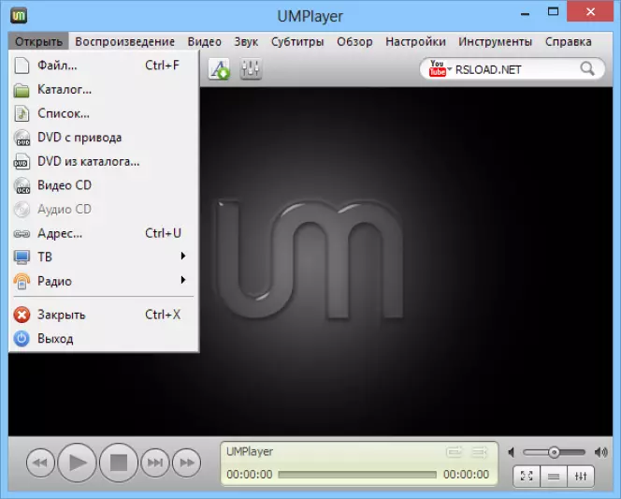Screen dimensions: 621x499
Task: Open DVD с привода
Action: tap(104, 138)
